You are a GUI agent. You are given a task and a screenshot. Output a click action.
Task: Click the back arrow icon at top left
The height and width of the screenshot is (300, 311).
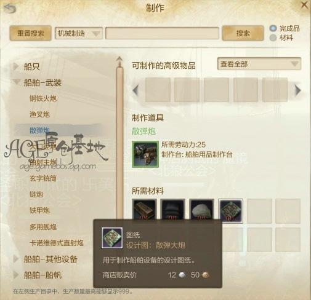point(10,9)
